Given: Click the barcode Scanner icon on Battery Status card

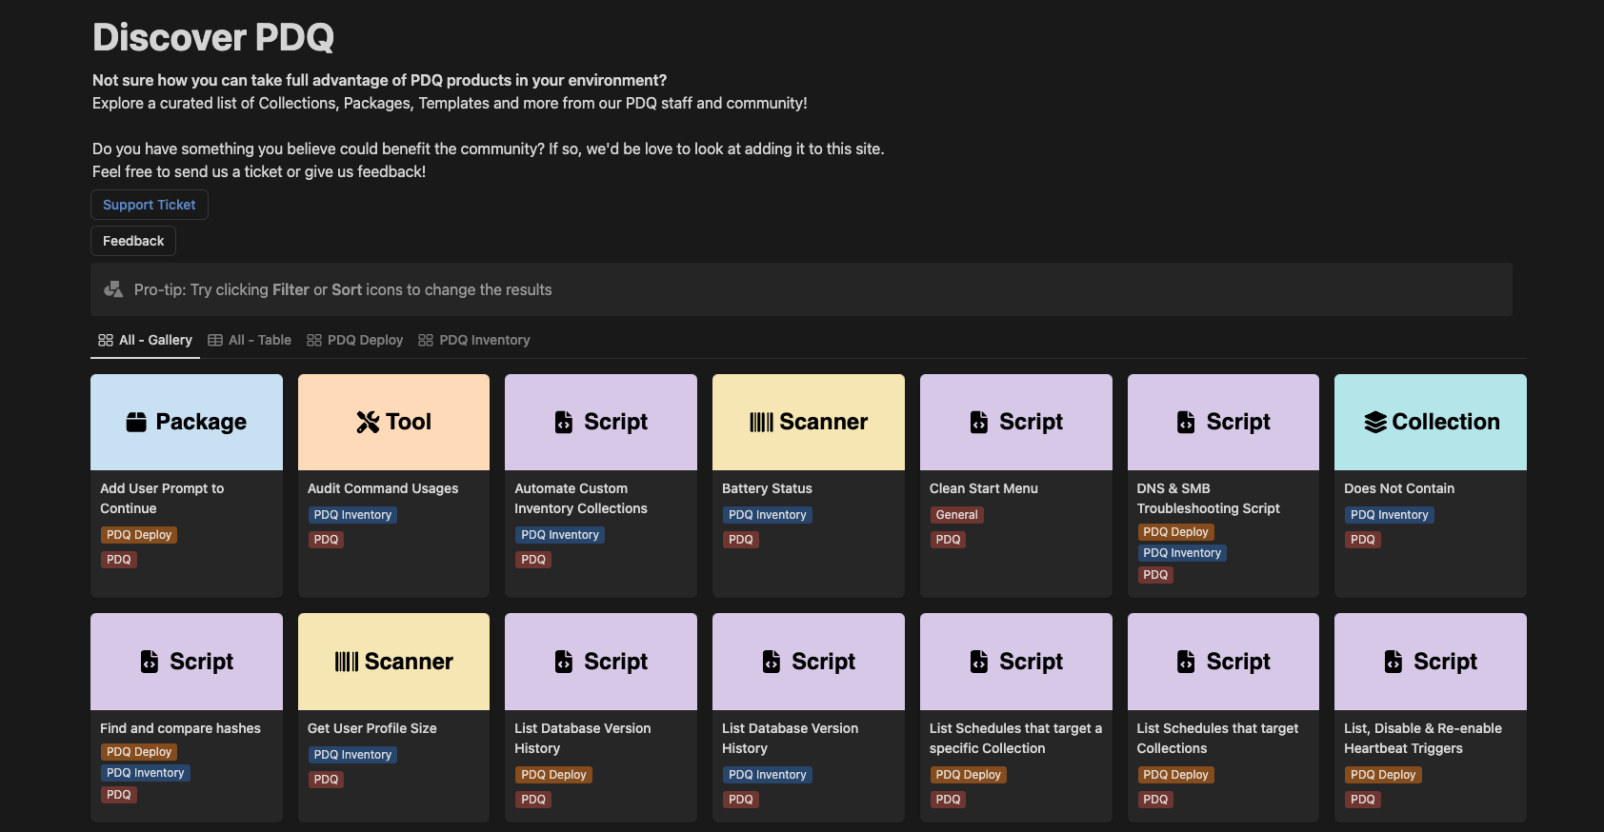Looking at the screenshot, I should [x=761, y=422].
